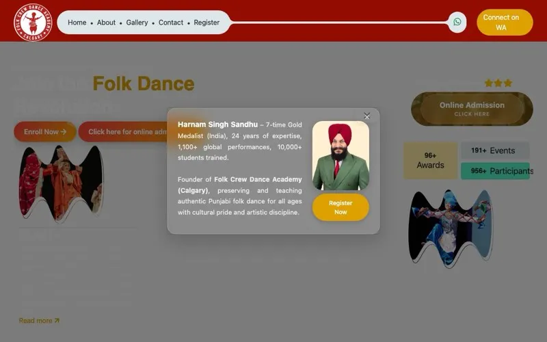Image resolution: width=547 pixels, height=342 pixels.
Task: Follow the Read more link
Action: point(39,320)
